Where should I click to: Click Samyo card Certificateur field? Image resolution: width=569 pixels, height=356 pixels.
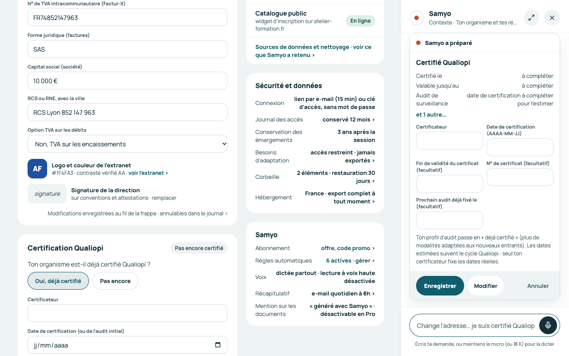pyautogui.click(x=449, y=141)
